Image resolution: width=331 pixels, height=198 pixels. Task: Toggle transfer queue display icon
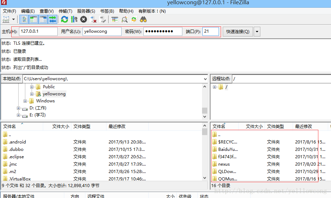click(52, 19)
